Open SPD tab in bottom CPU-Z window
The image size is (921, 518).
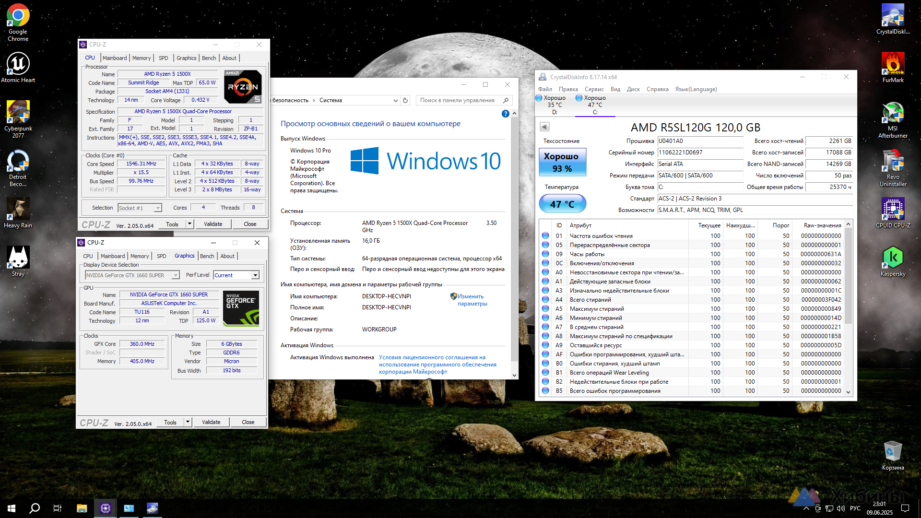click(x=162, y=256)
